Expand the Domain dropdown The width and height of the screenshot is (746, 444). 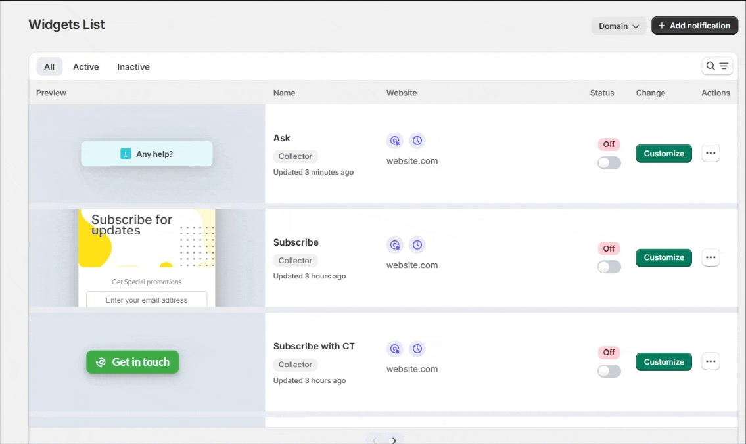pos(618,26)
